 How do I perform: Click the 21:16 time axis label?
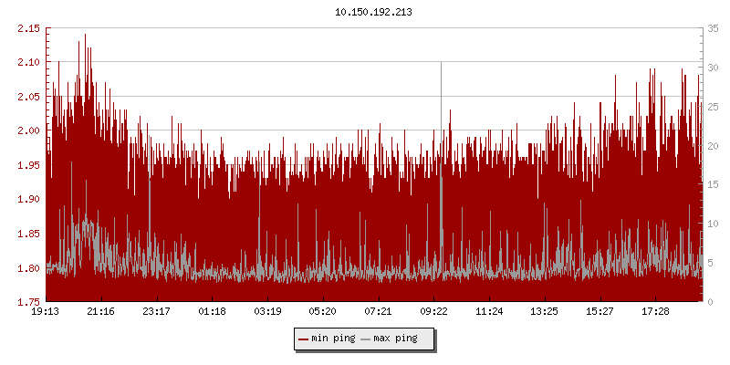click(x=101, y=312)
